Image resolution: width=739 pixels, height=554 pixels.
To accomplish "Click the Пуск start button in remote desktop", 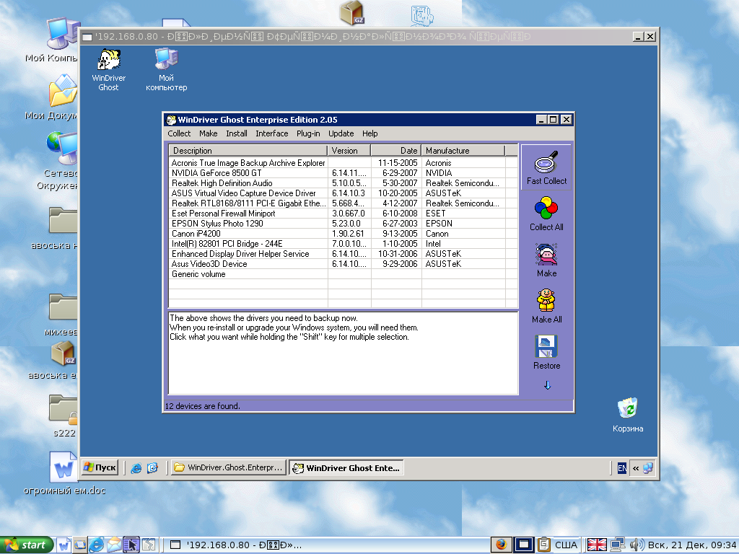I will point(100,467).
